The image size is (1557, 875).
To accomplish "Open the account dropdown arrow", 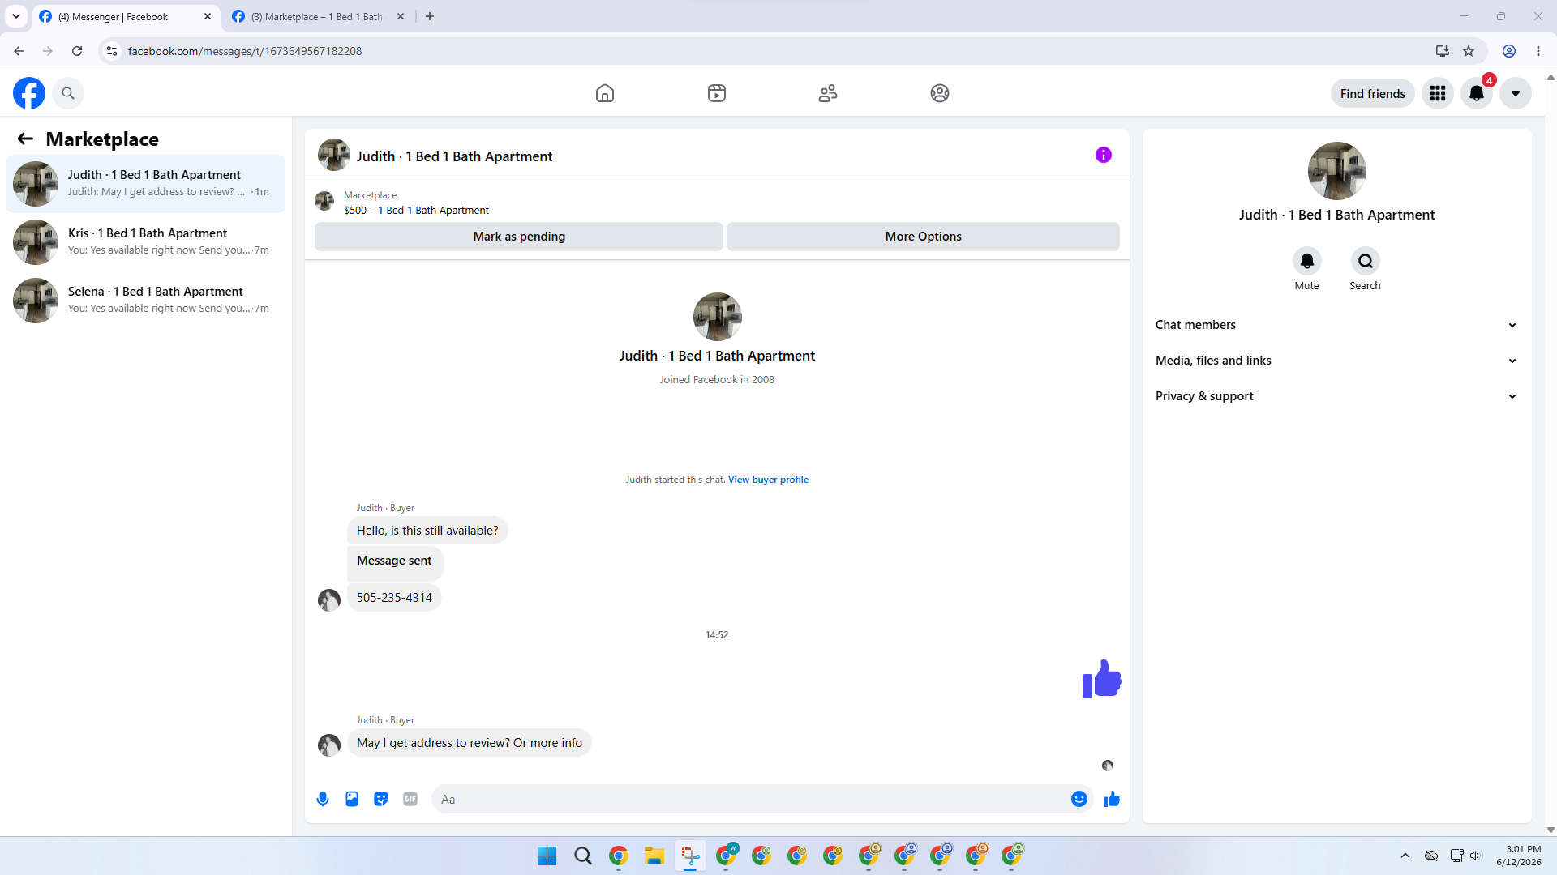I will point(1516,93).
